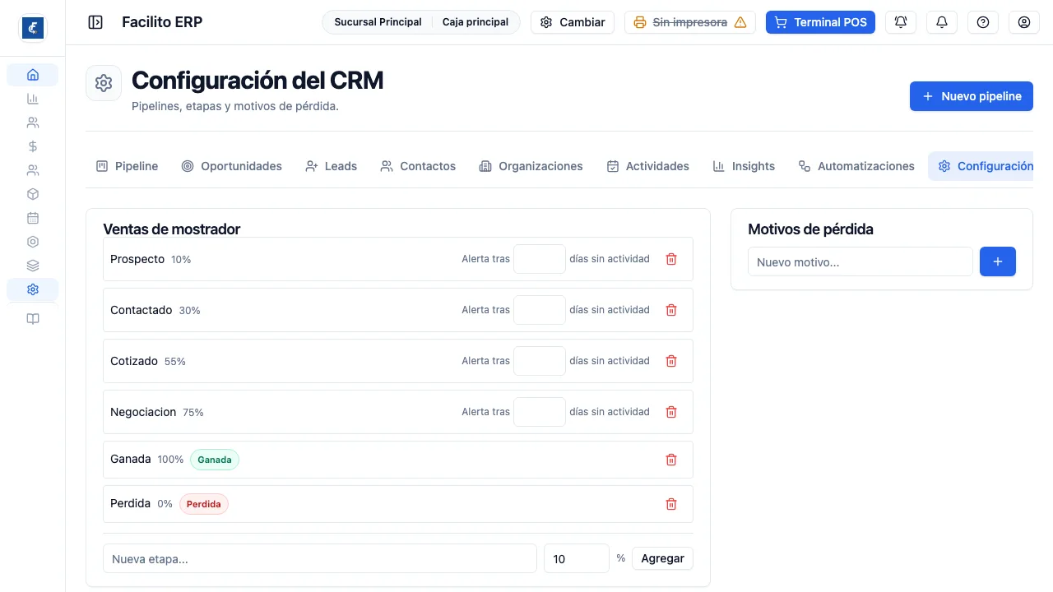1053x592 pixels.
Task: Click the Facilito ERP logo
Action: click(33, 28)
